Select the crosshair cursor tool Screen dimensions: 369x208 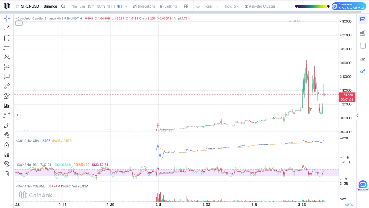(x=6, y=18)
